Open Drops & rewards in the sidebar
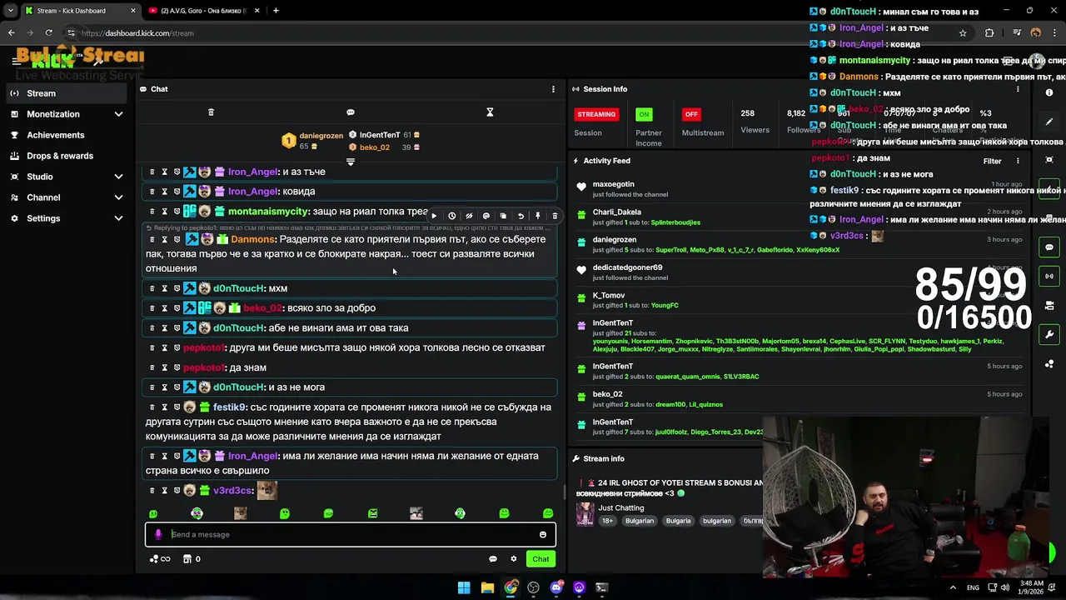This screenshot has height=600, width=1066. click(x=68, y=156)
